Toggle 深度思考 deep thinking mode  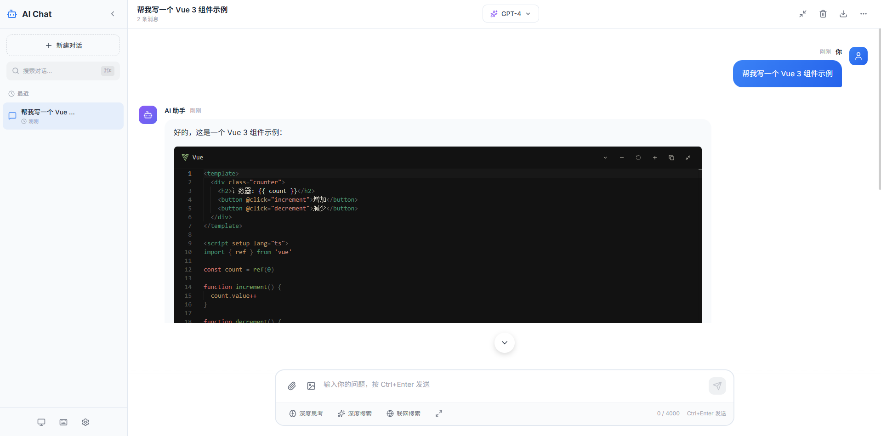point(306,413)
